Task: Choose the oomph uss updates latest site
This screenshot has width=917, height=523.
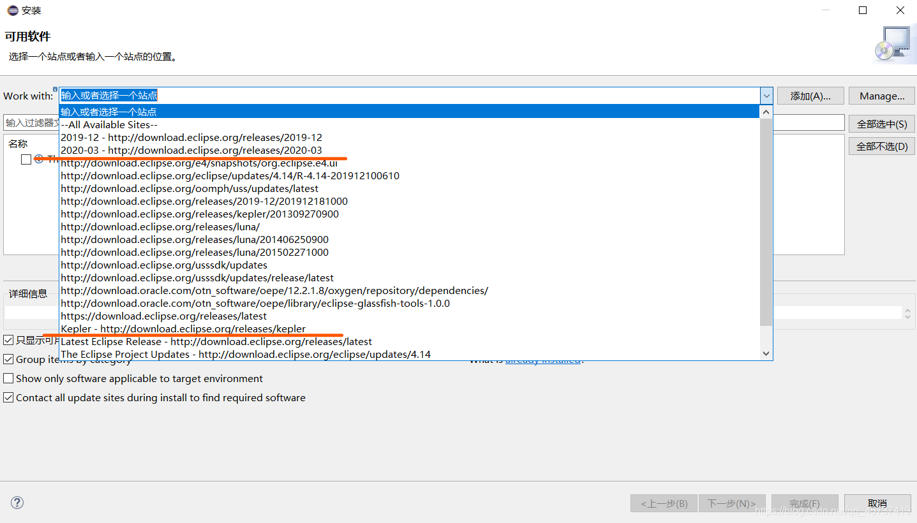Action: click(x=410, y=188)
